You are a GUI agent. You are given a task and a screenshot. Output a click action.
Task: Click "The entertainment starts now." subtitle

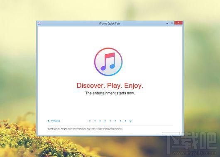(110, 93)
